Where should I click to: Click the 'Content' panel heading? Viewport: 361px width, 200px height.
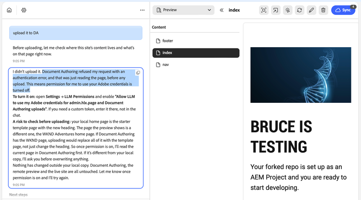(x=159, y=27)
